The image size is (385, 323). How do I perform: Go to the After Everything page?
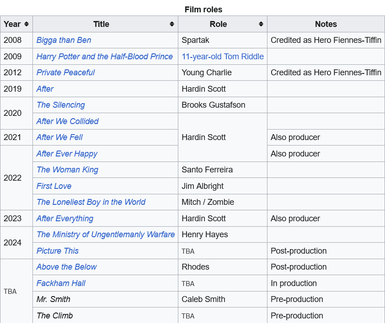point(64,219)
